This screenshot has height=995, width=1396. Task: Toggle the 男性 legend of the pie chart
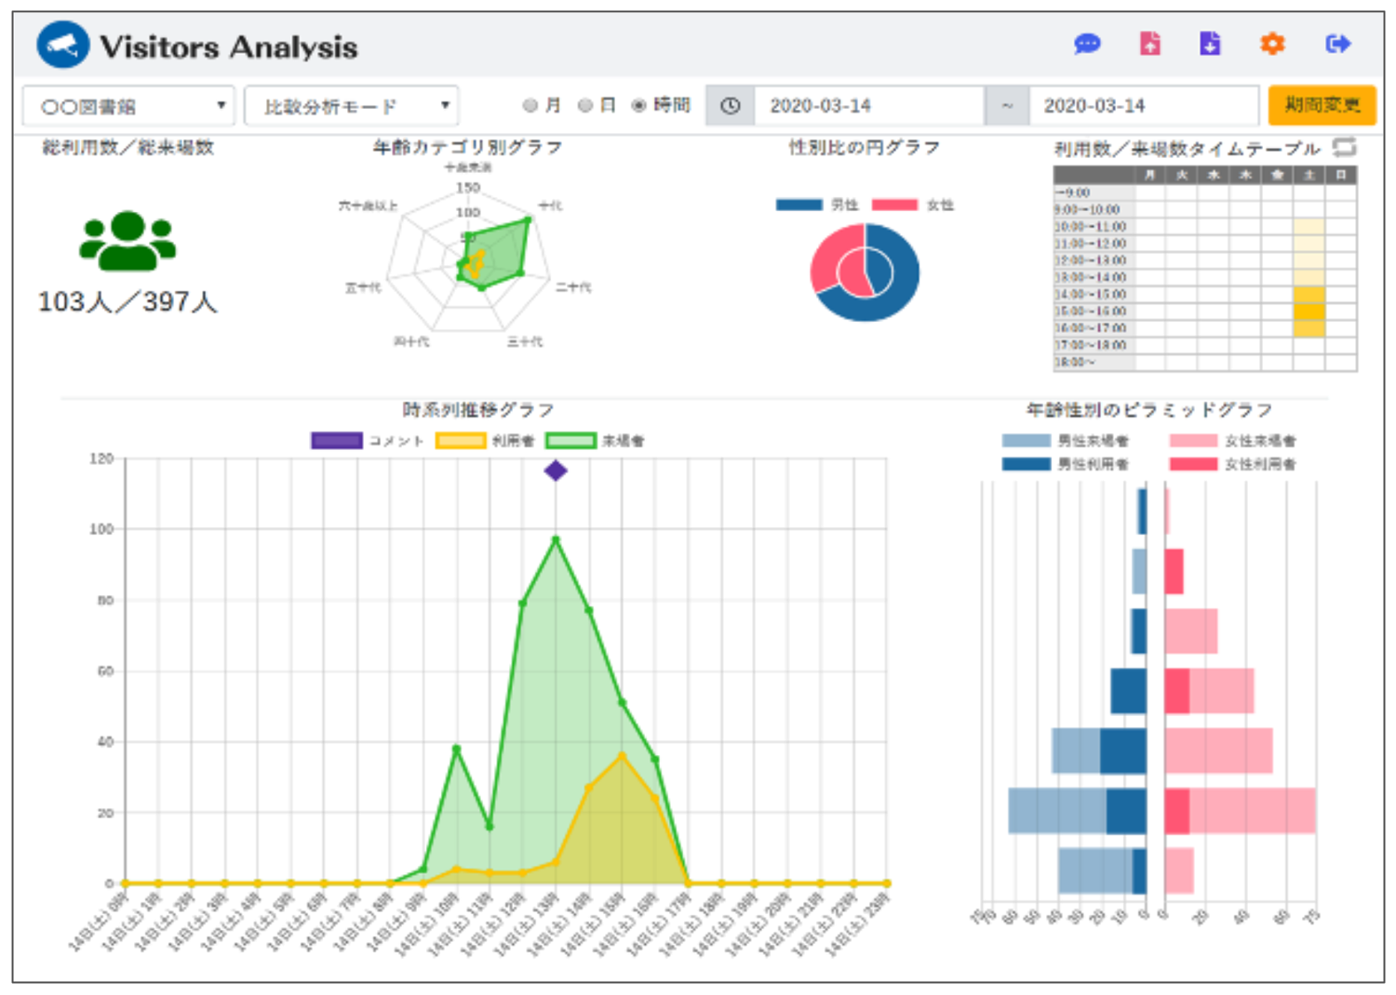[817, 205]
